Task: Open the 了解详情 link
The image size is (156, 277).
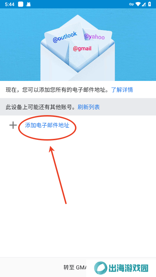Action: [x=122, y=90]
